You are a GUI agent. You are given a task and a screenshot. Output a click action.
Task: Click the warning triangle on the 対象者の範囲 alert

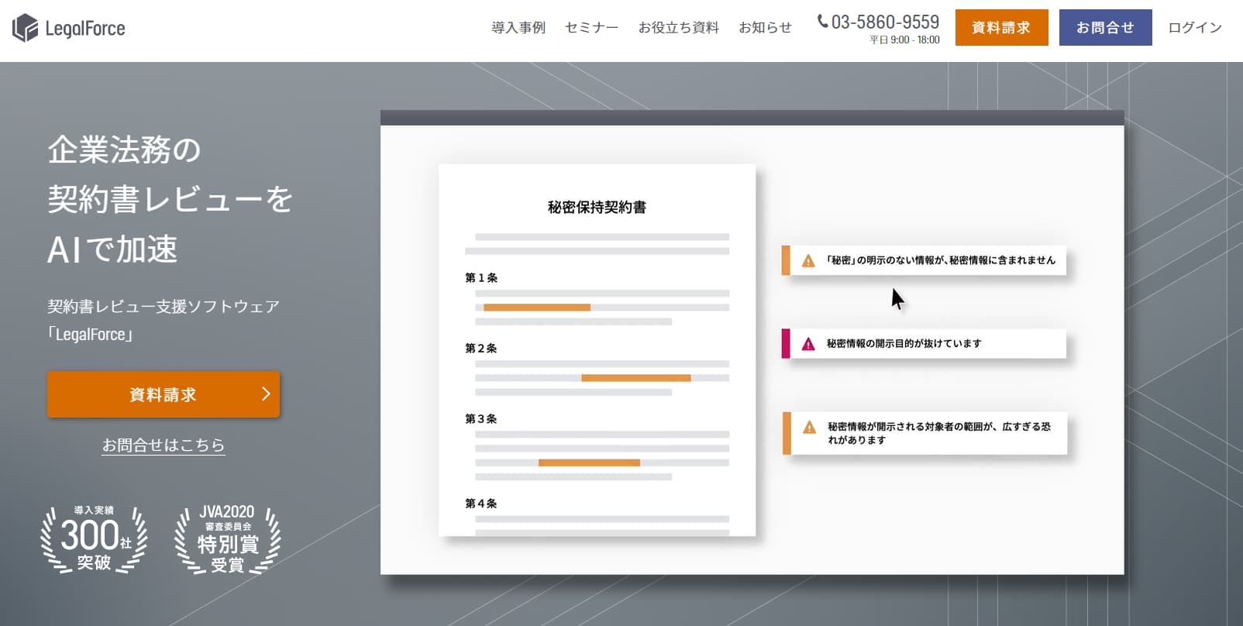pyautogui.click(x=809, y=427)
